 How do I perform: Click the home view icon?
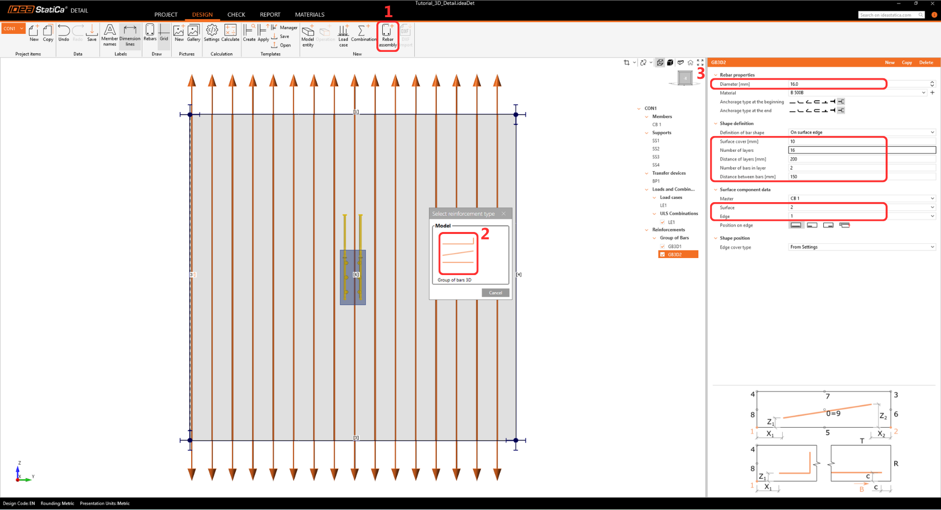point(690,63)
